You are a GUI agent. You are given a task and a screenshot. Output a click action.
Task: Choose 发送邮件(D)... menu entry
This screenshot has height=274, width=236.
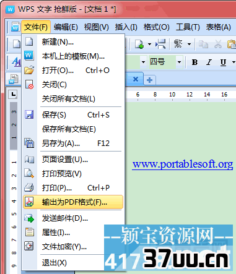click(73, 218)
